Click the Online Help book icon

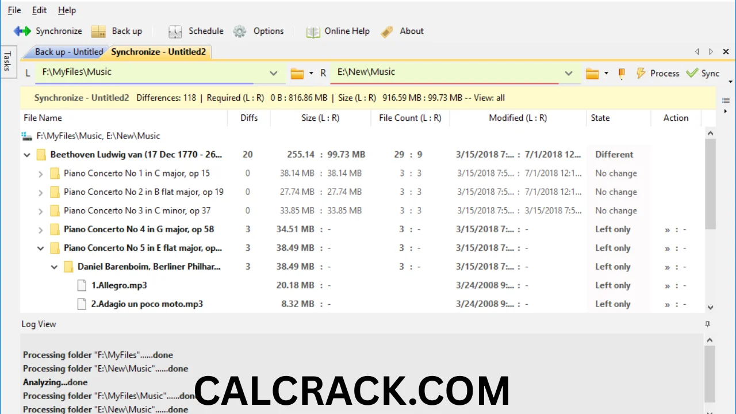coord(313,31)
